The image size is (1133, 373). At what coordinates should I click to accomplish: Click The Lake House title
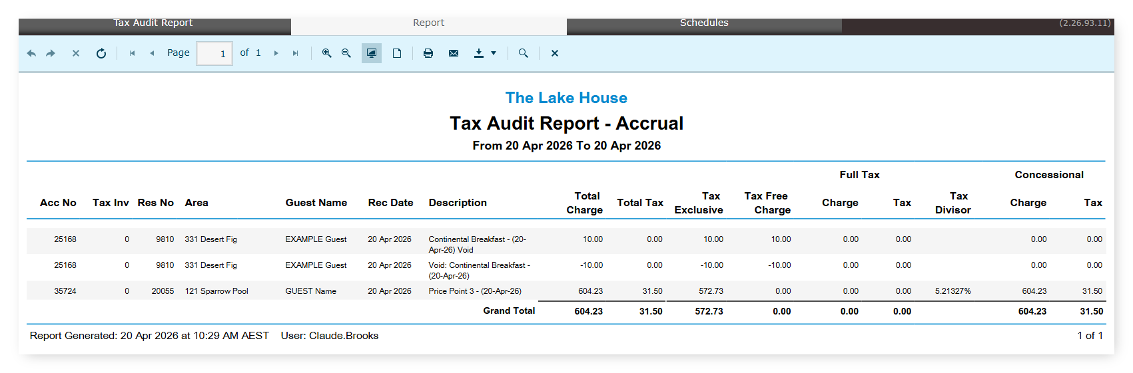[x=566, y=98]
